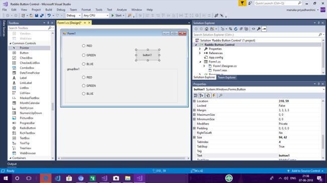Select the GREEN radio button inside groupBox1
The height and width of the screenshot is (183, 327).
84,86
